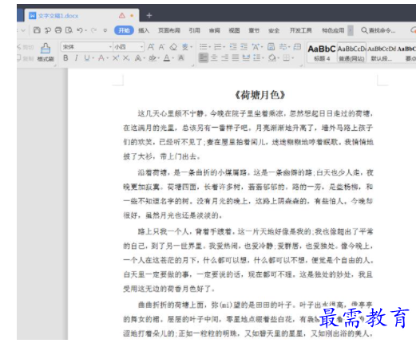Image resolution: width=416 pixels, height=343 pixels.
Task: Toggle Italic formatting button
Action: click(x=76, y=57)
